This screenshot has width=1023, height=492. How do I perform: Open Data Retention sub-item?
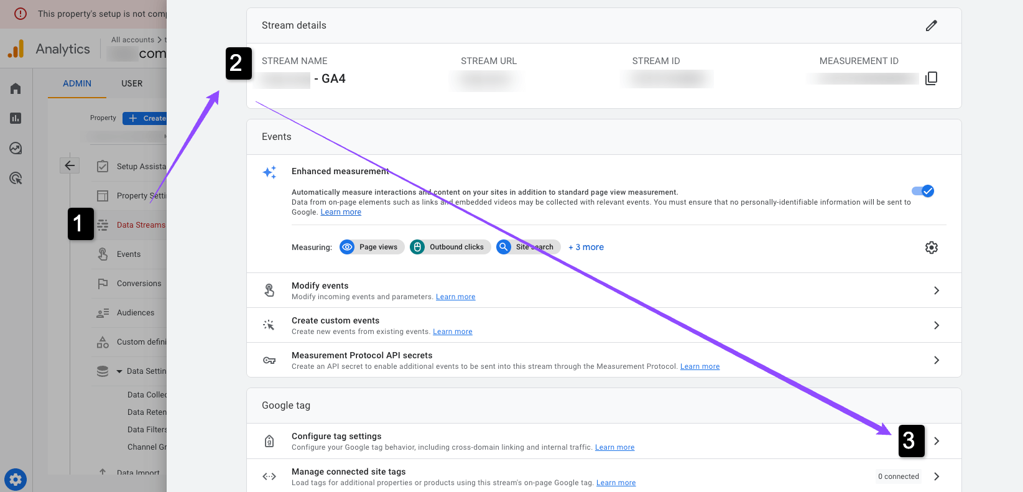tap(147, 412)
